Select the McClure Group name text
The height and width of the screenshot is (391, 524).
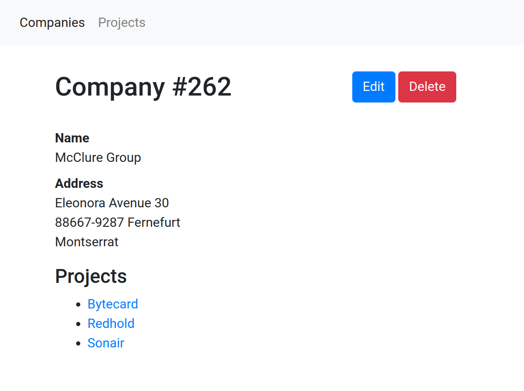(x=98, y=158)
